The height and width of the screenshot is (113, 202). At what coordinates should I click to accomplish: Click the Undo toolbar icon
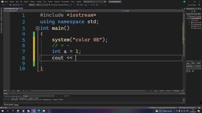21,5
